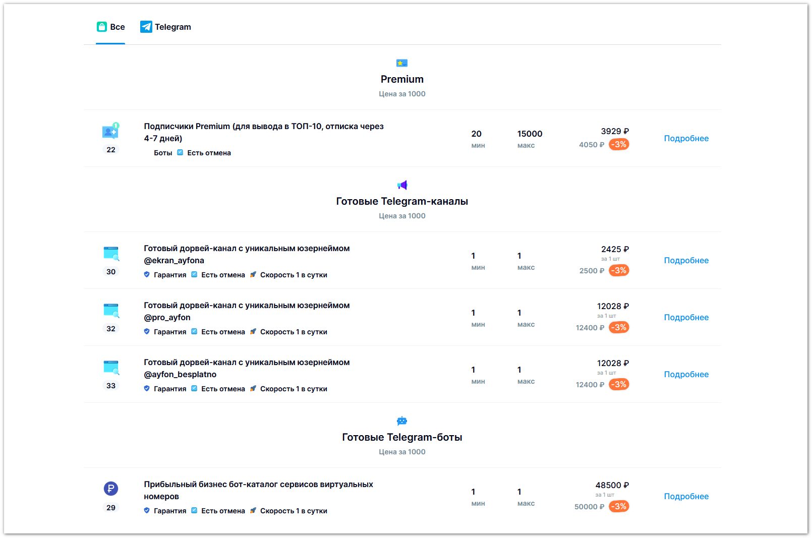Click Гарантия shield icon in bot-catalog row
The image size is (812, 538).
tap(147, 511)
